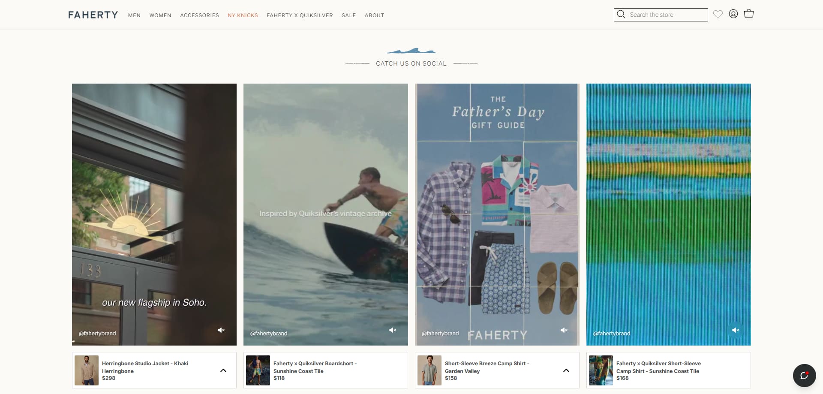
Task: Click the Faherty logo
Action: click(93, 15)
